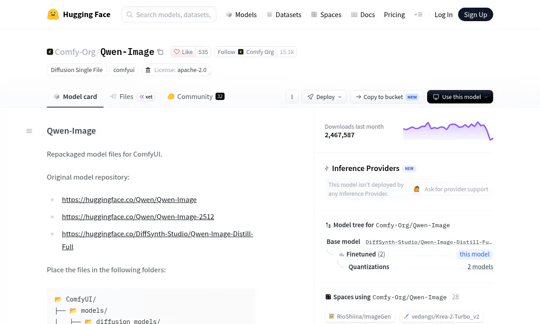Open the Quantizations 2 models link
The width and height of the screenshot is (540, 324).
click(480, 267)
